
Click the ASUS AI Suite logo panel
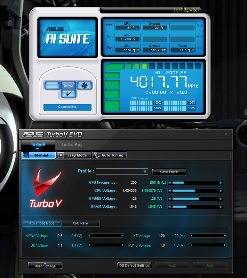[x=68, y=38]
